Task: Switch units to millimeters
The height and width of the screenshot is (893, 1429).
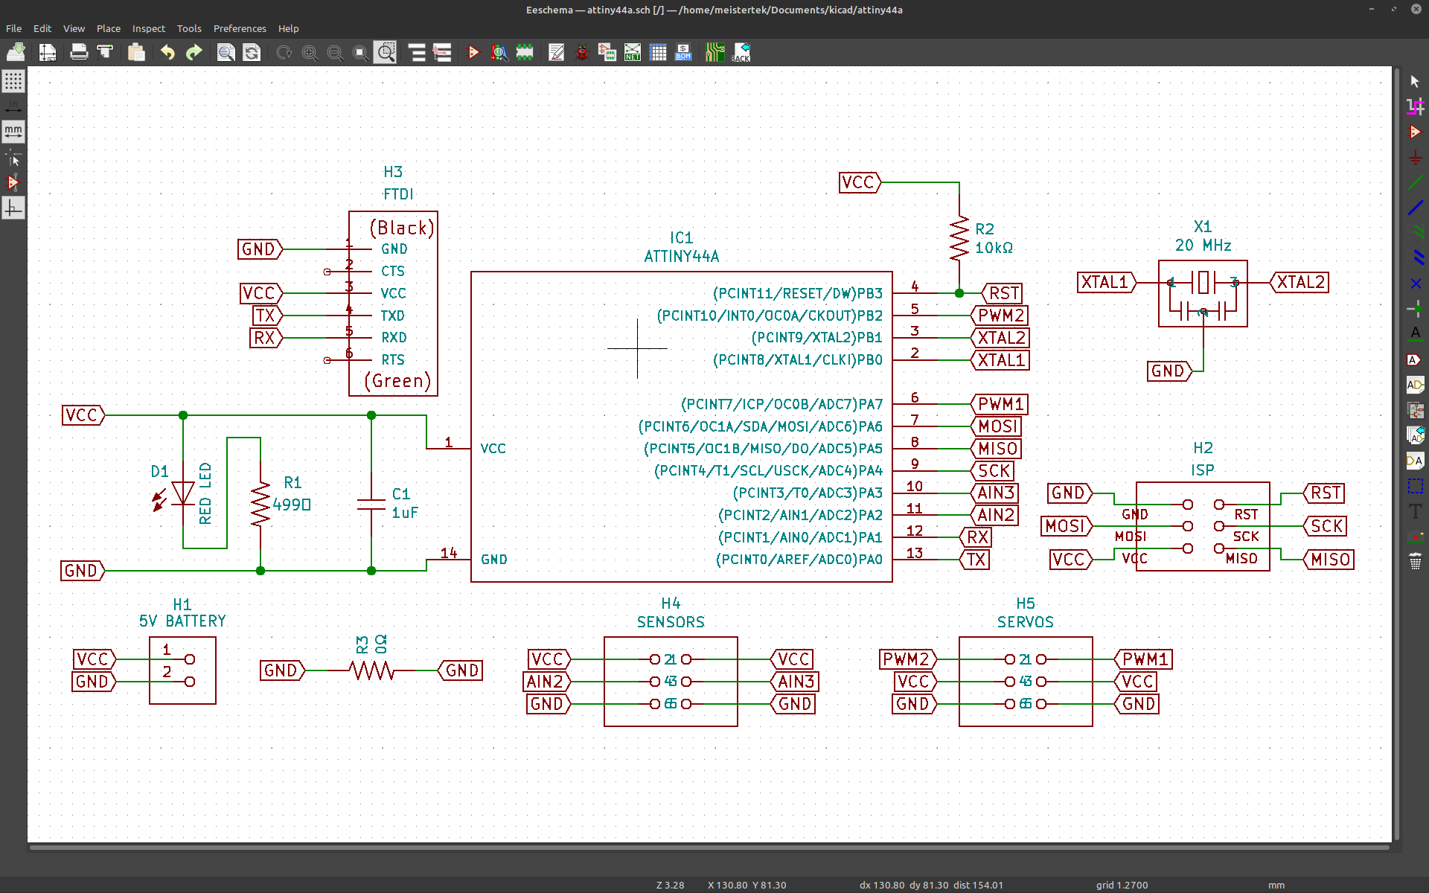Action: point(13,132)
